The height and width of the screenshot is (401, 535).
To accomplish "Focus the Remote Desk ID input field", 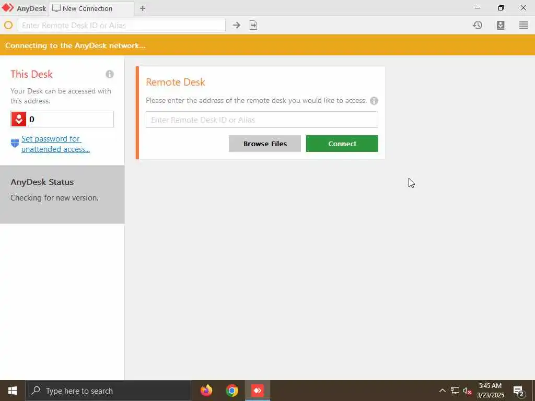I will [x=262, y=120].
